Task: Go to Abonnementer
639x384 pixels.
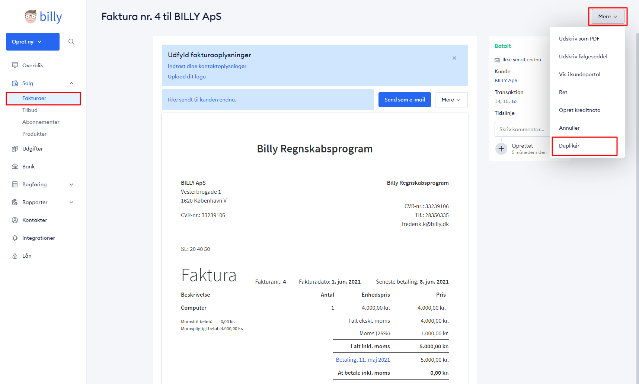Action: (x=41, y=122)
